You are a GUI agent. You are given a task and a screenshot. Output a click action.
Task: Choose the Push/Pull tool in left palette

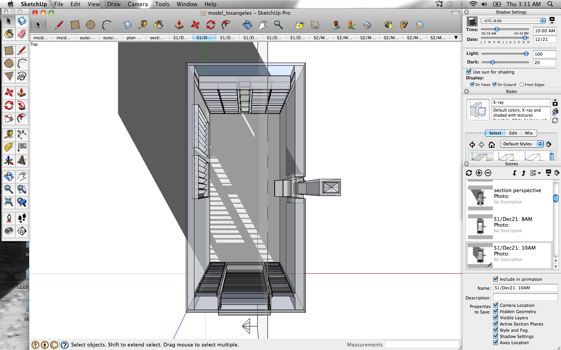[x=22, y=93]
